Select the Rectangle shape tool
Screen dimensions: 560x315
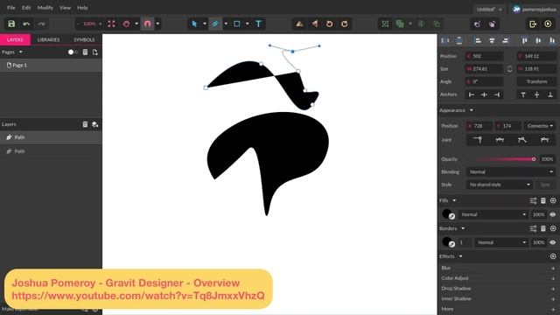click(237, 24)
